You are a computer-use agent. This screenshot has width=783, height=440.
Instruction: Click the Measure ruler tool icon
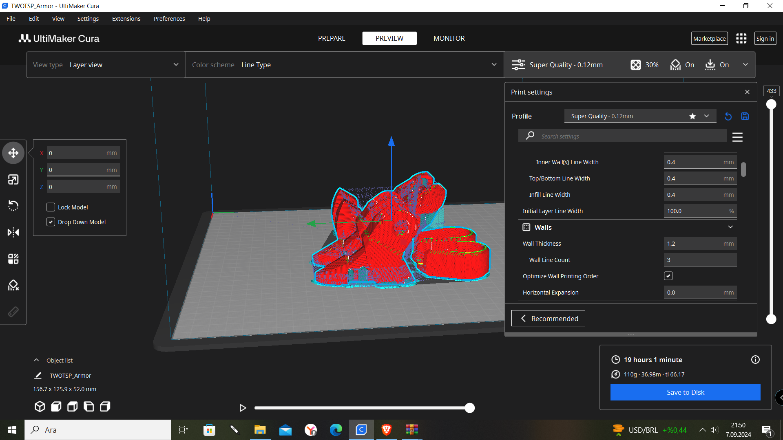(13, 312)
